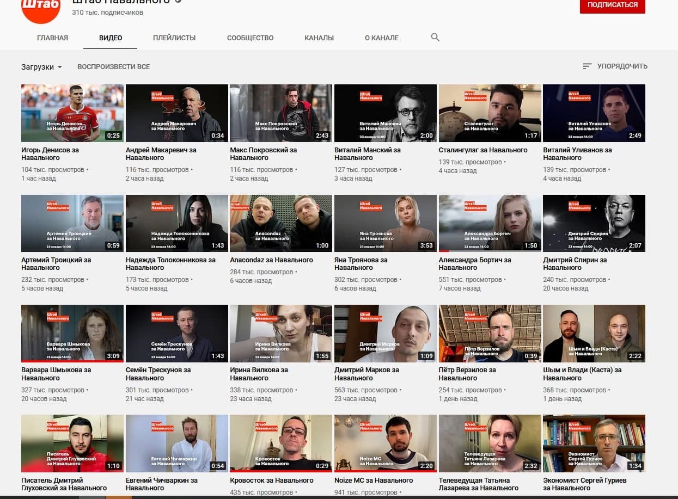Open Ирина Вилкова video thumbnail
Viewport: 678px width, 499px height.
pyautogui.click(x=281, y=334)
